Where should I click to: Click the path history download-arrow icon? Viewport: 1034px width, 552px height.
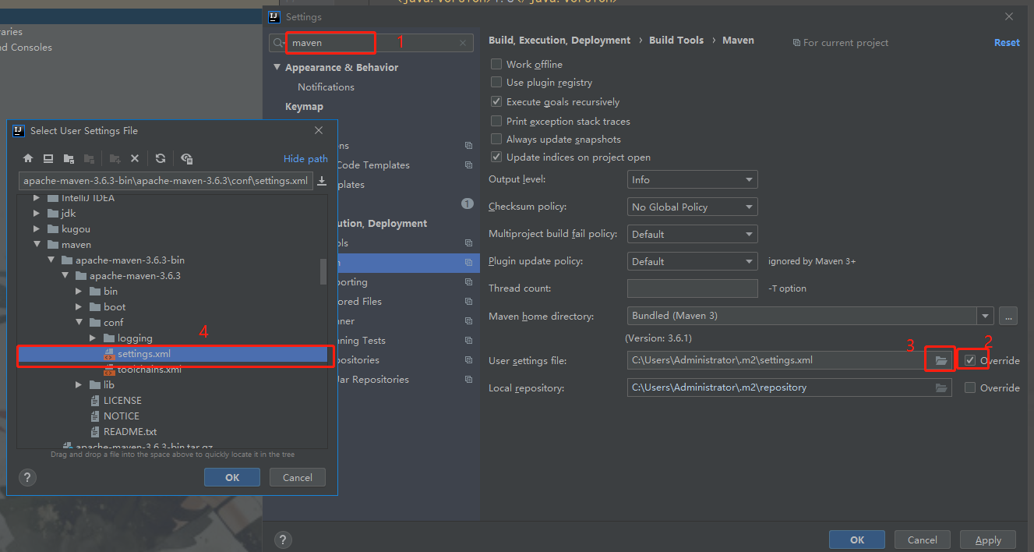(x=322, y=181)
